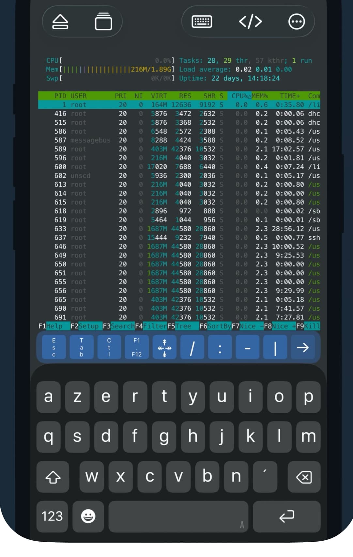Click the Mem usage bar meter
This screenshot has width=353, height=557.
110,70
